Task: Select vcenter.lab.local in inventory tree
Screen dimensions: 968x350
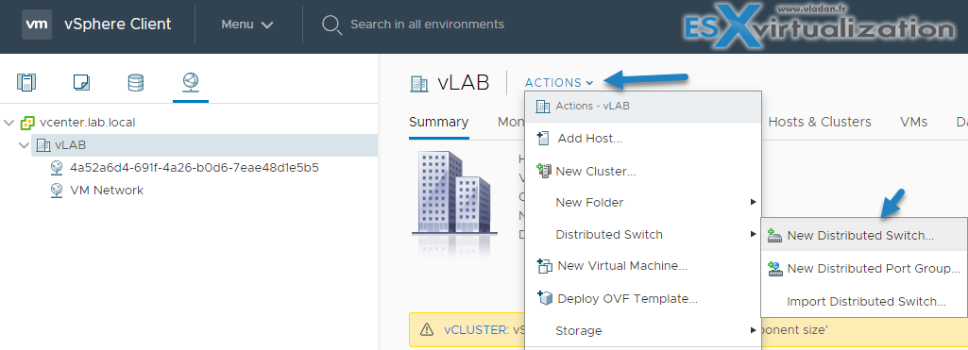Action: tap(87, 122)
